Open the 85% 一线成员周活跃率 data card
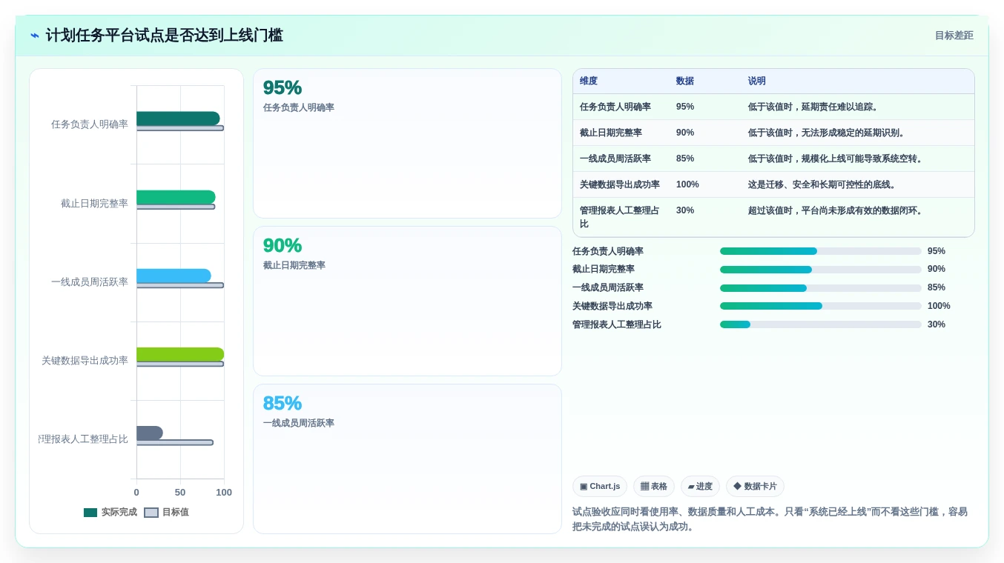 407,459
